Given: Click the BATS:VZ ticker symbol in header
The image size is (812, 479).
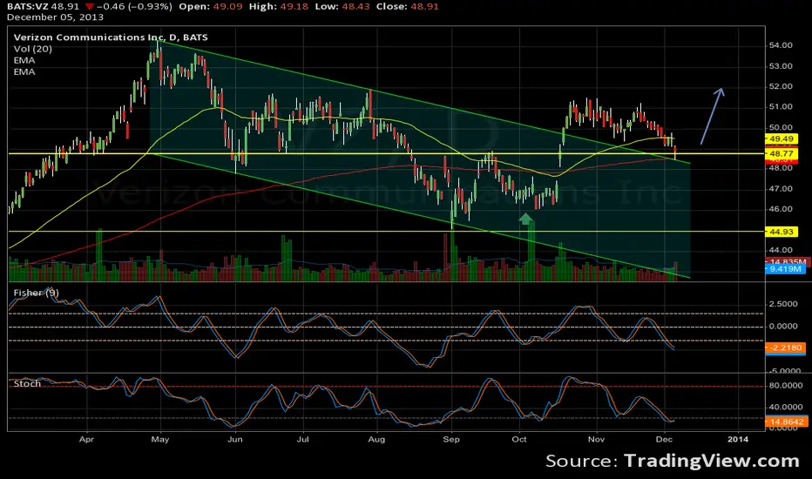Looking at the screenshot, I should [x=27, y=6].
